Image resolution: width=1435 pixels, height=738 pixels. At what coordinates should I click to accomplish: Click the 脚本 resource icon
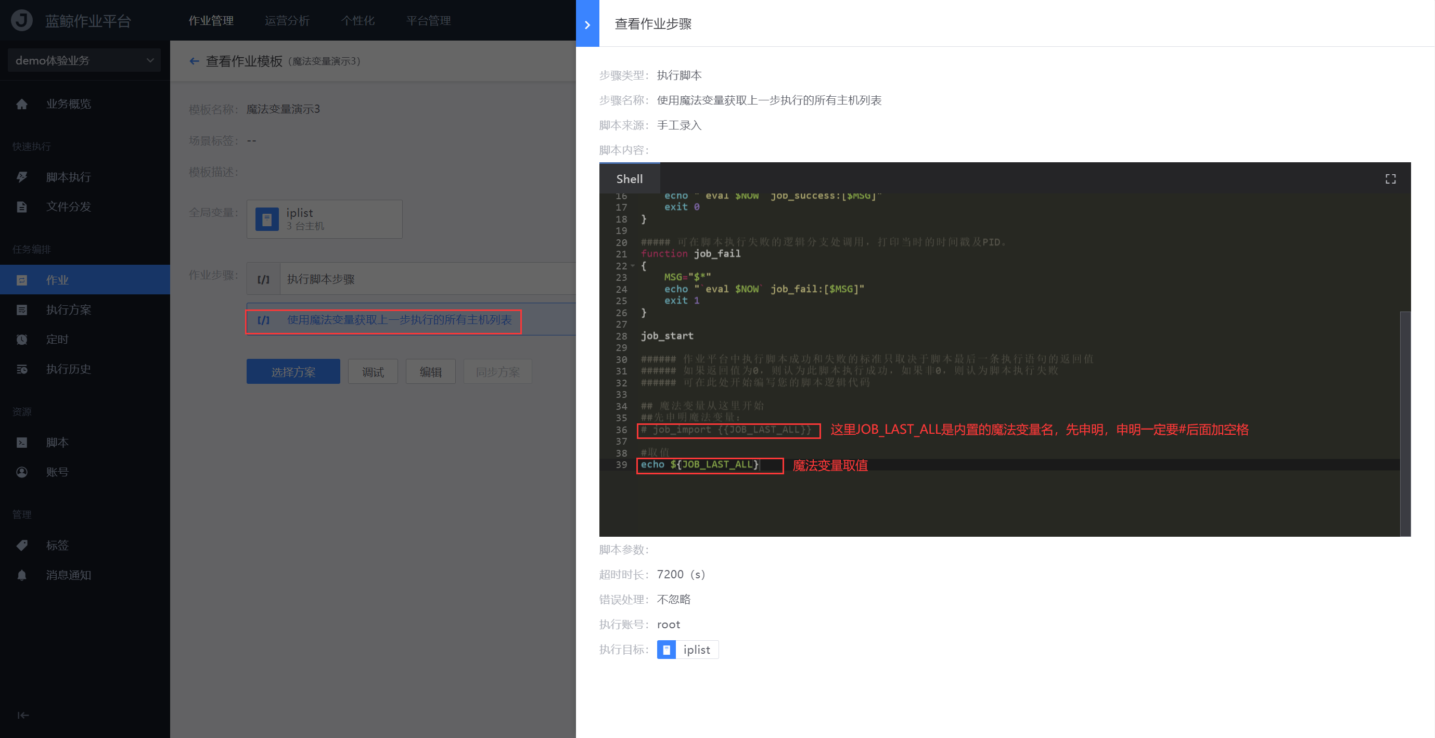tap(22, 442)
